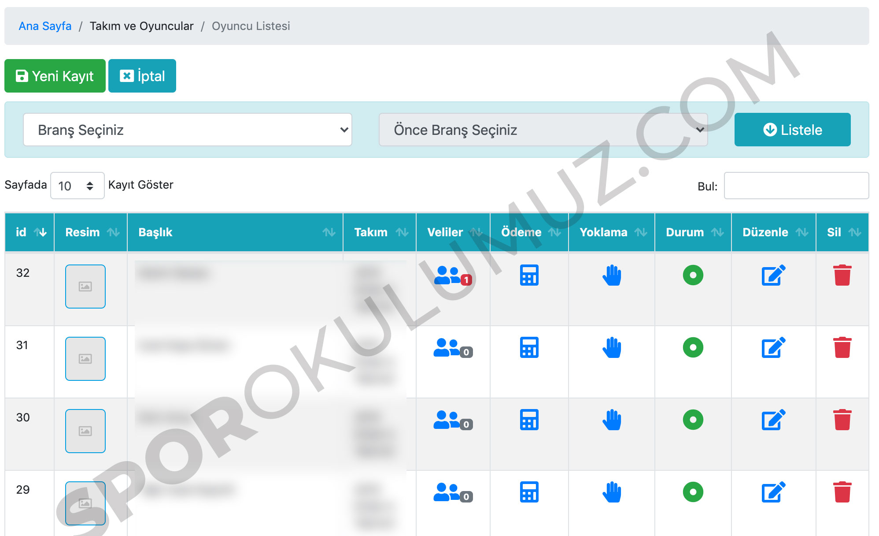
Task: Edit player 29 with pencil icon
Action: click(773, 492)
